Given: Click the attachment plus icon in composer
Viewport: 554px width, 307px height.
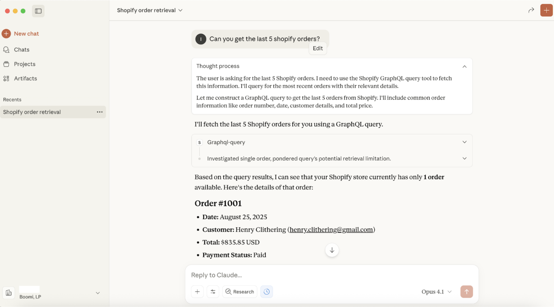Looking at the screenshot, I should [197, 291].
